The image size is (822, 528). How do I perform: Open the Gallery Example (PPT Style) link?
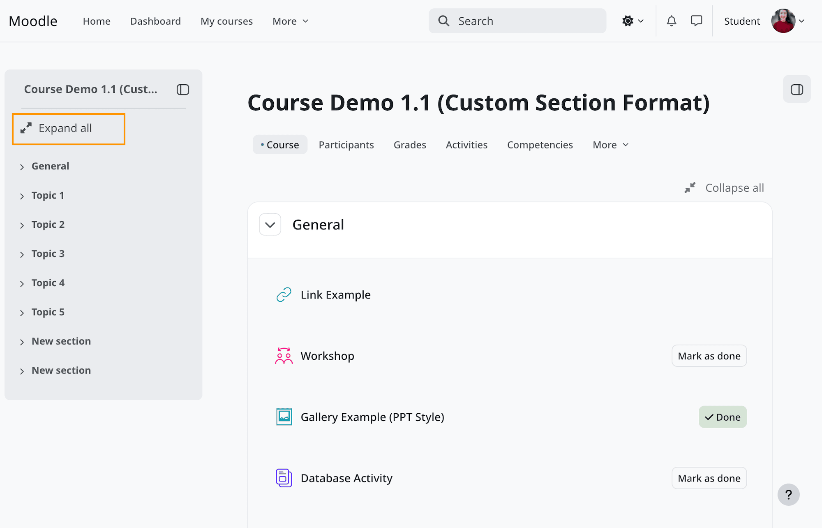click(x=372, y=417)
